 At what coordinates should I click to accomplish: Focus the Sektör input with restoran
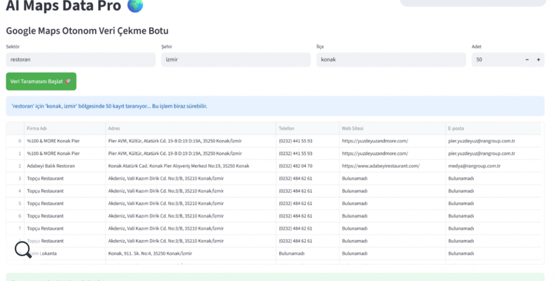tap(80, 59)
